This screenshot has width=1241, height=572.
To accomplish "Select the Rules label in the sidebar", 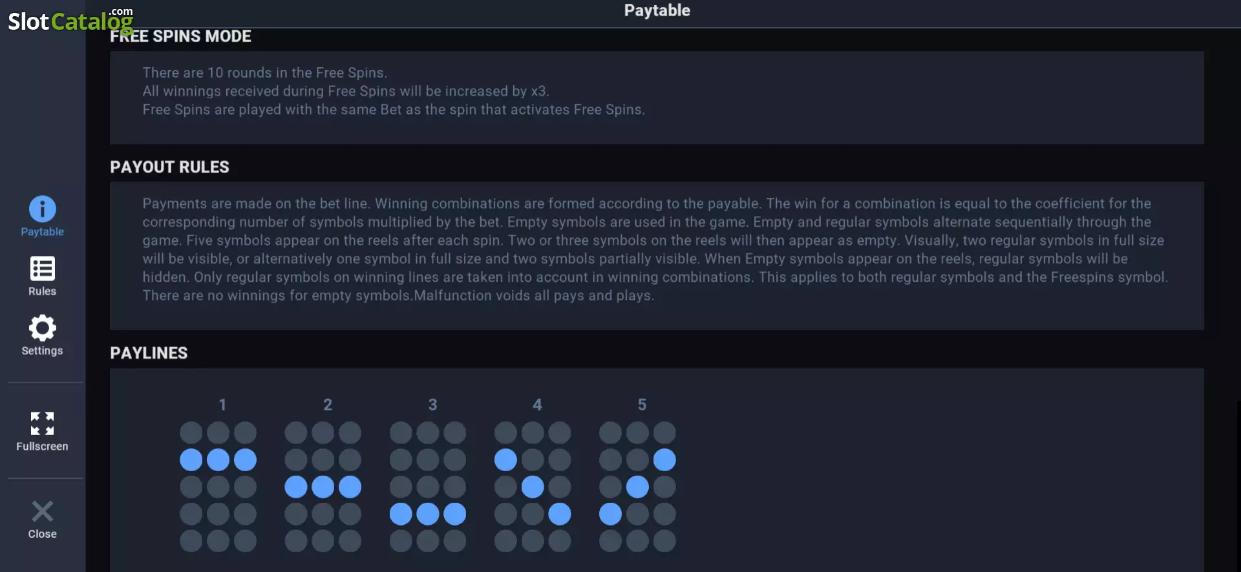I will (x=43, y=291).
